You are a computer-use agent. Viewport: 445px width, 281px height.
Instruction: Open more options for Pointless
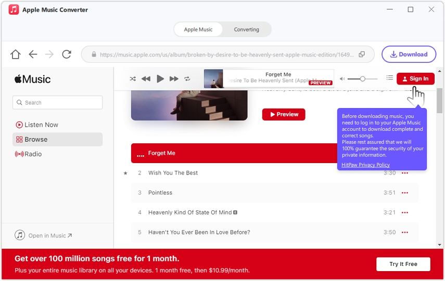pyautogui.click(x=405, y=193)
